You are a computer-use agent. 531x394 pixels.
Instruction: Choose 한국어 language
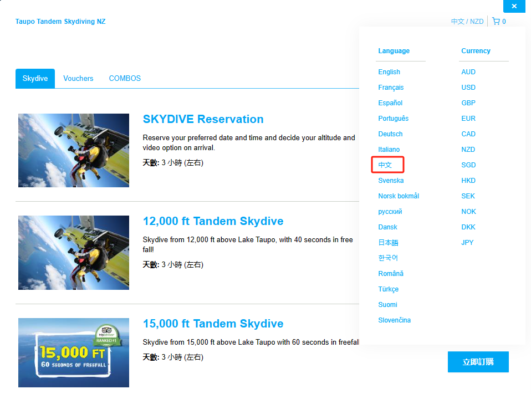click(x=388, y=258)
